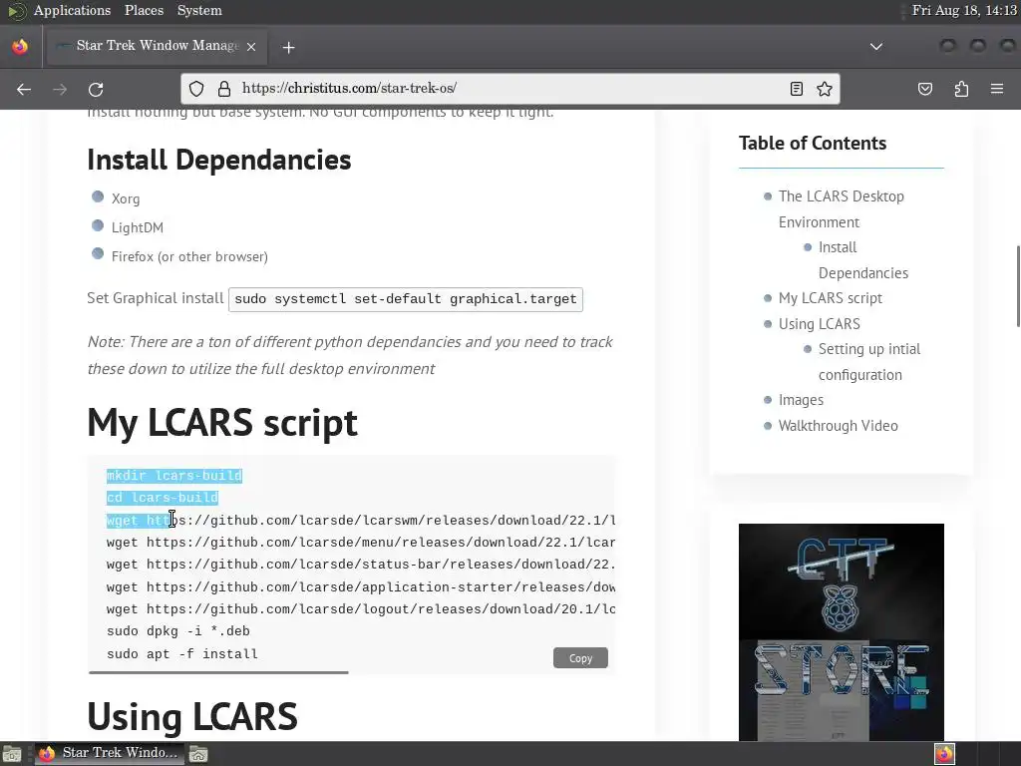
Task: Open the Extensions puzzle icon
Action: tap(962, 89)
